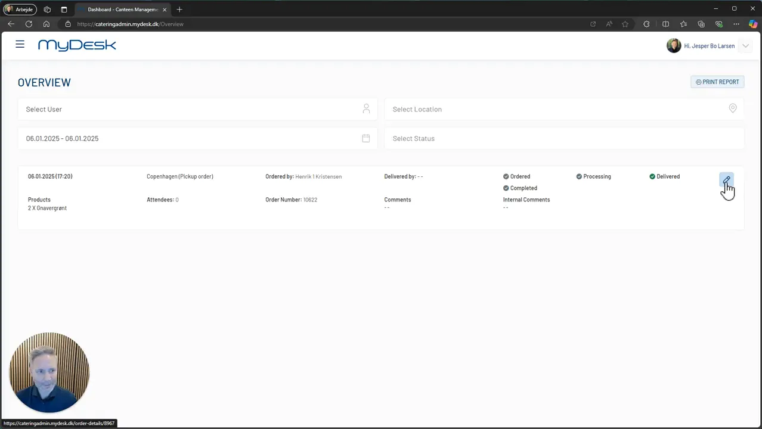Screen dimensions: 762x429
Task: Switch to the Dashboard - Canteen Management tab
Action: tap(122, 10)
